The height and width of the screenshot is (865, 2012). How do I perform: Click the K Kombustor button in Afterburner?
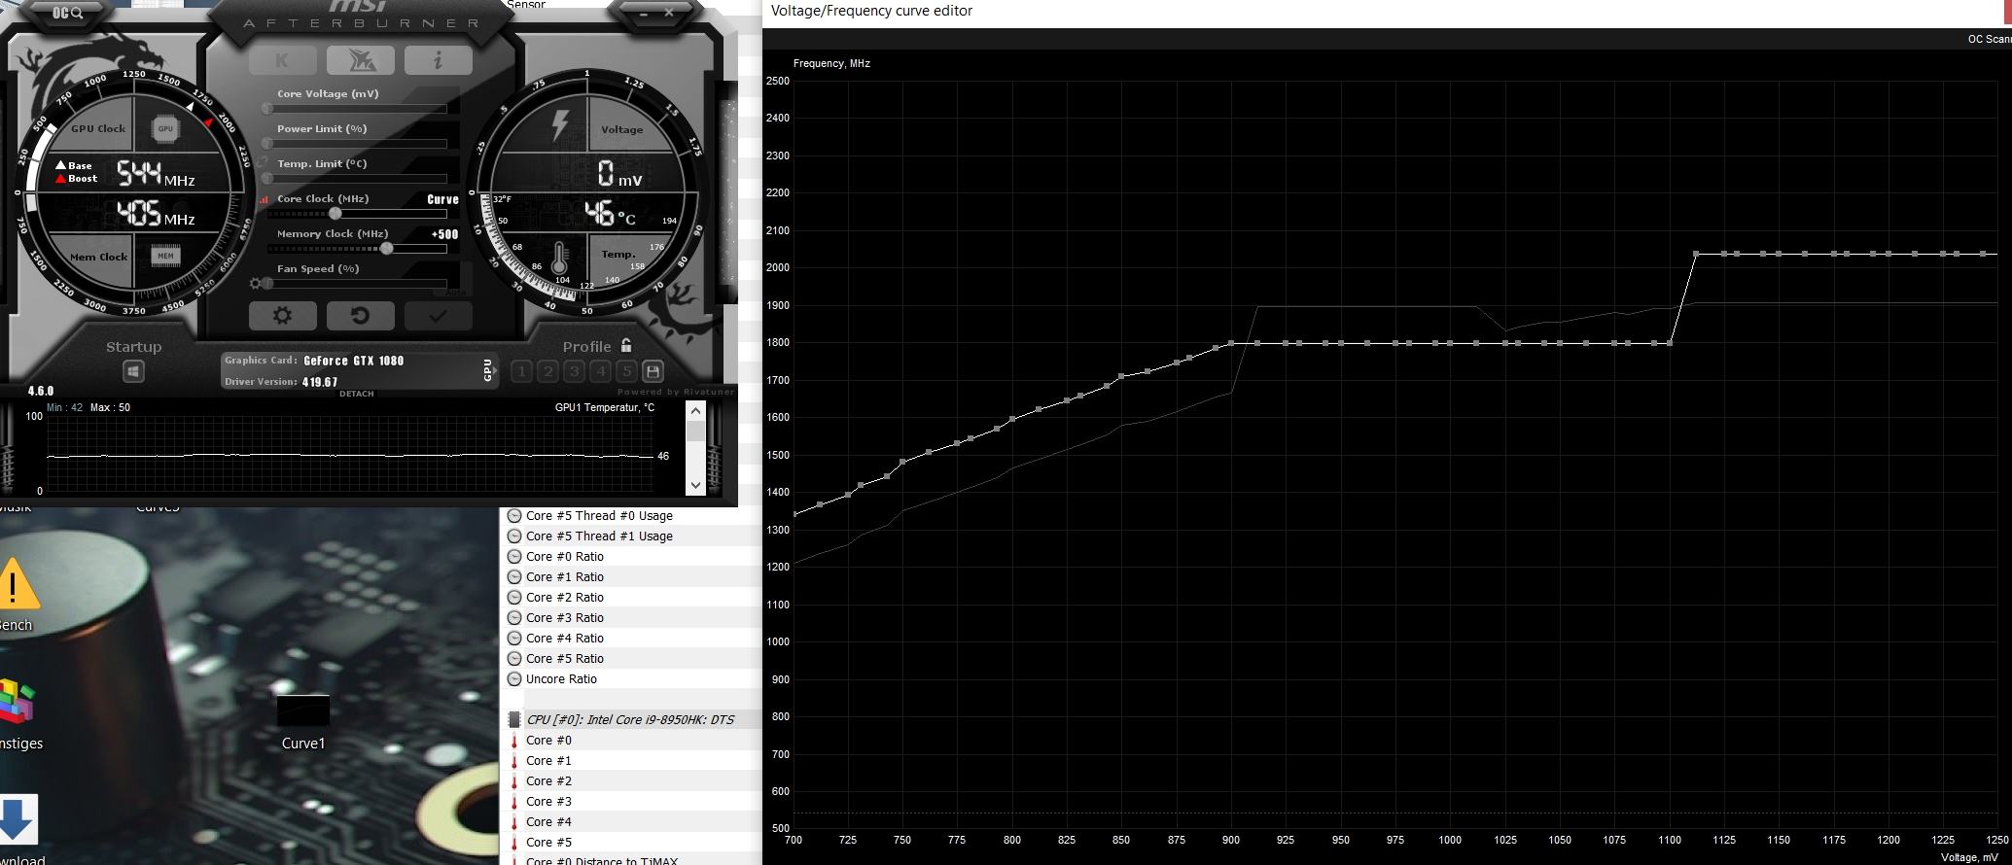(x=282, y=60)
